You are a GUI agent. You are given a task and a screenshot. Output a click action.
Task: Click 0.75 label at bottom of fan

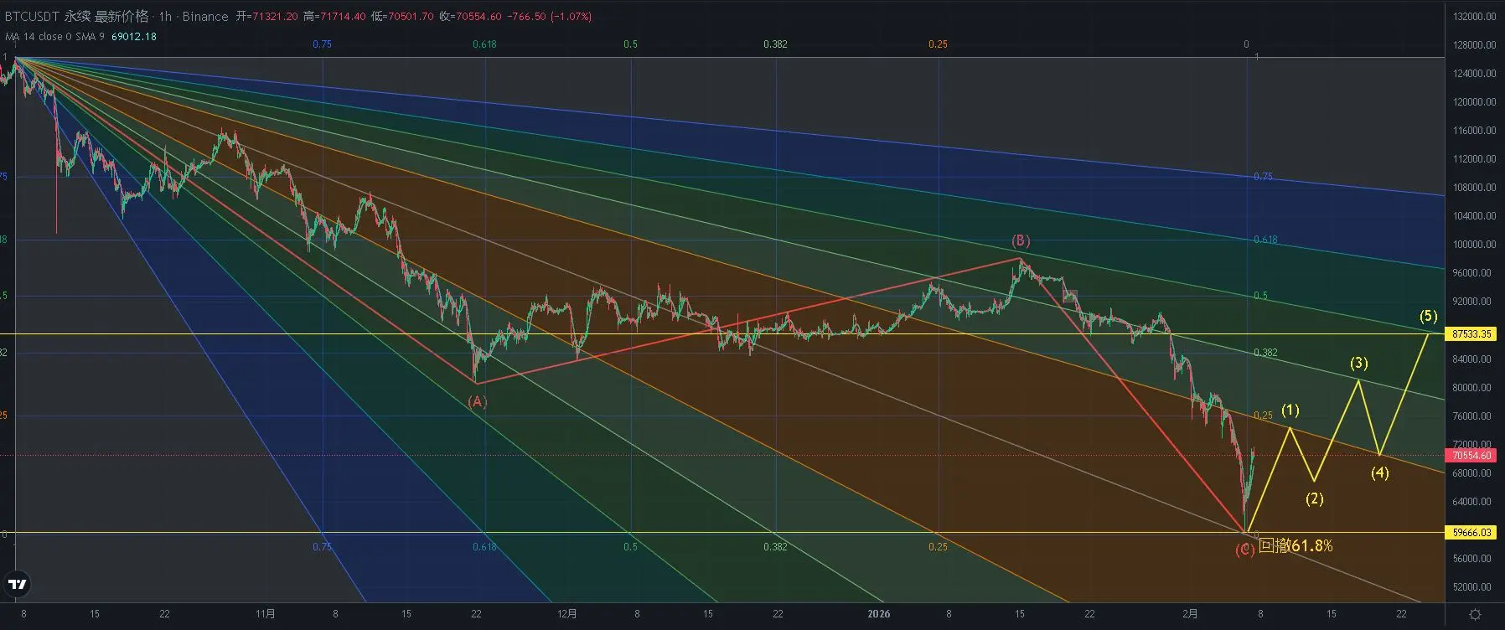(x=322, y=547)
